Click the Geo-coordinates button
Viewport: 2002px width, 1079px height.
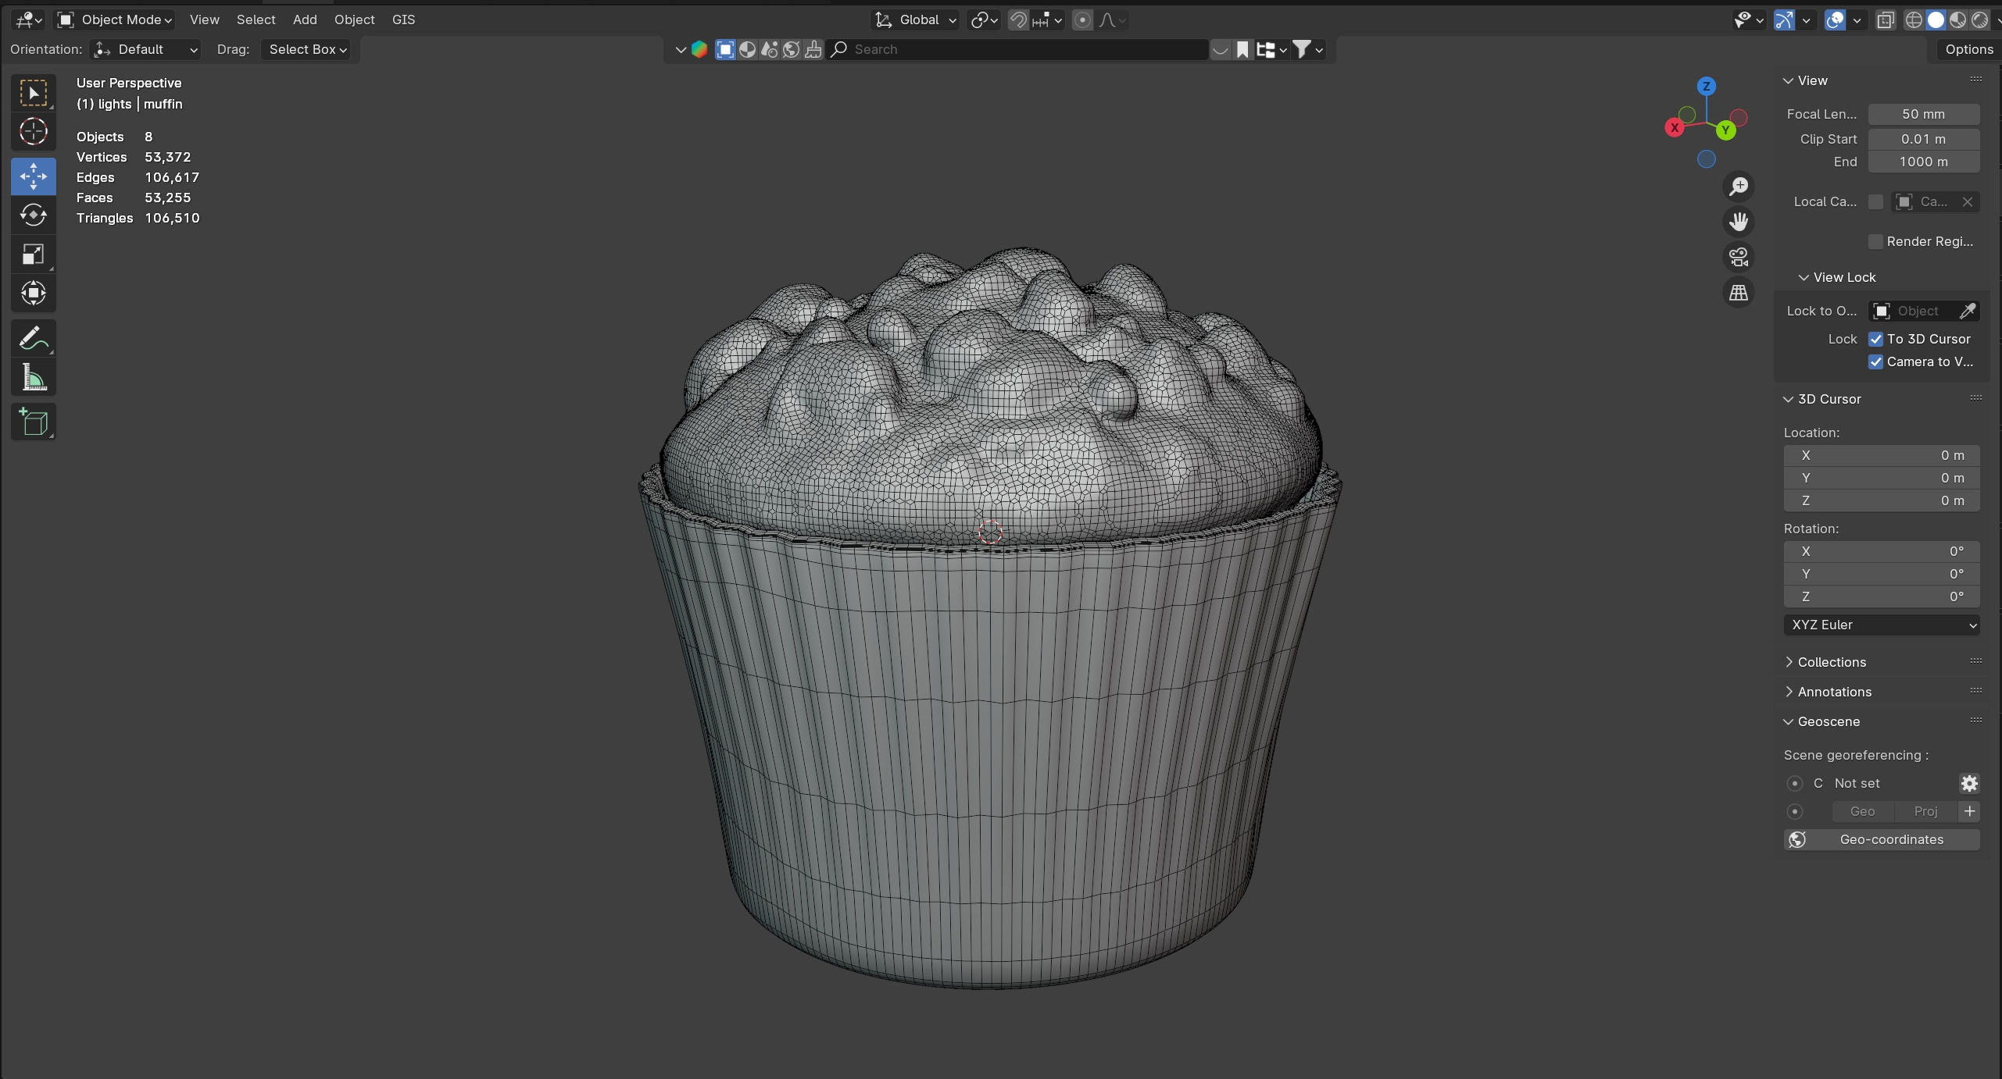pyautogui.click(x=1882, y=839)
